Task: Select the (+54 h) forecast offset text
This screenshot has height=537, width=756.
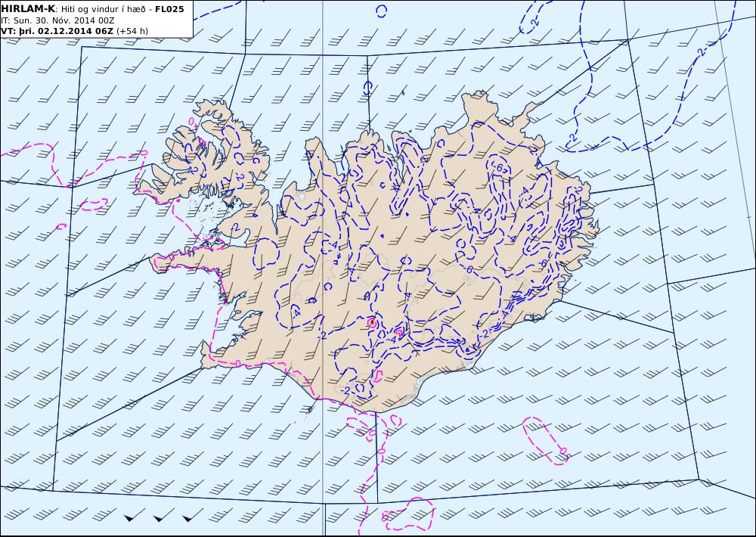Action: [x=132, y=31]
